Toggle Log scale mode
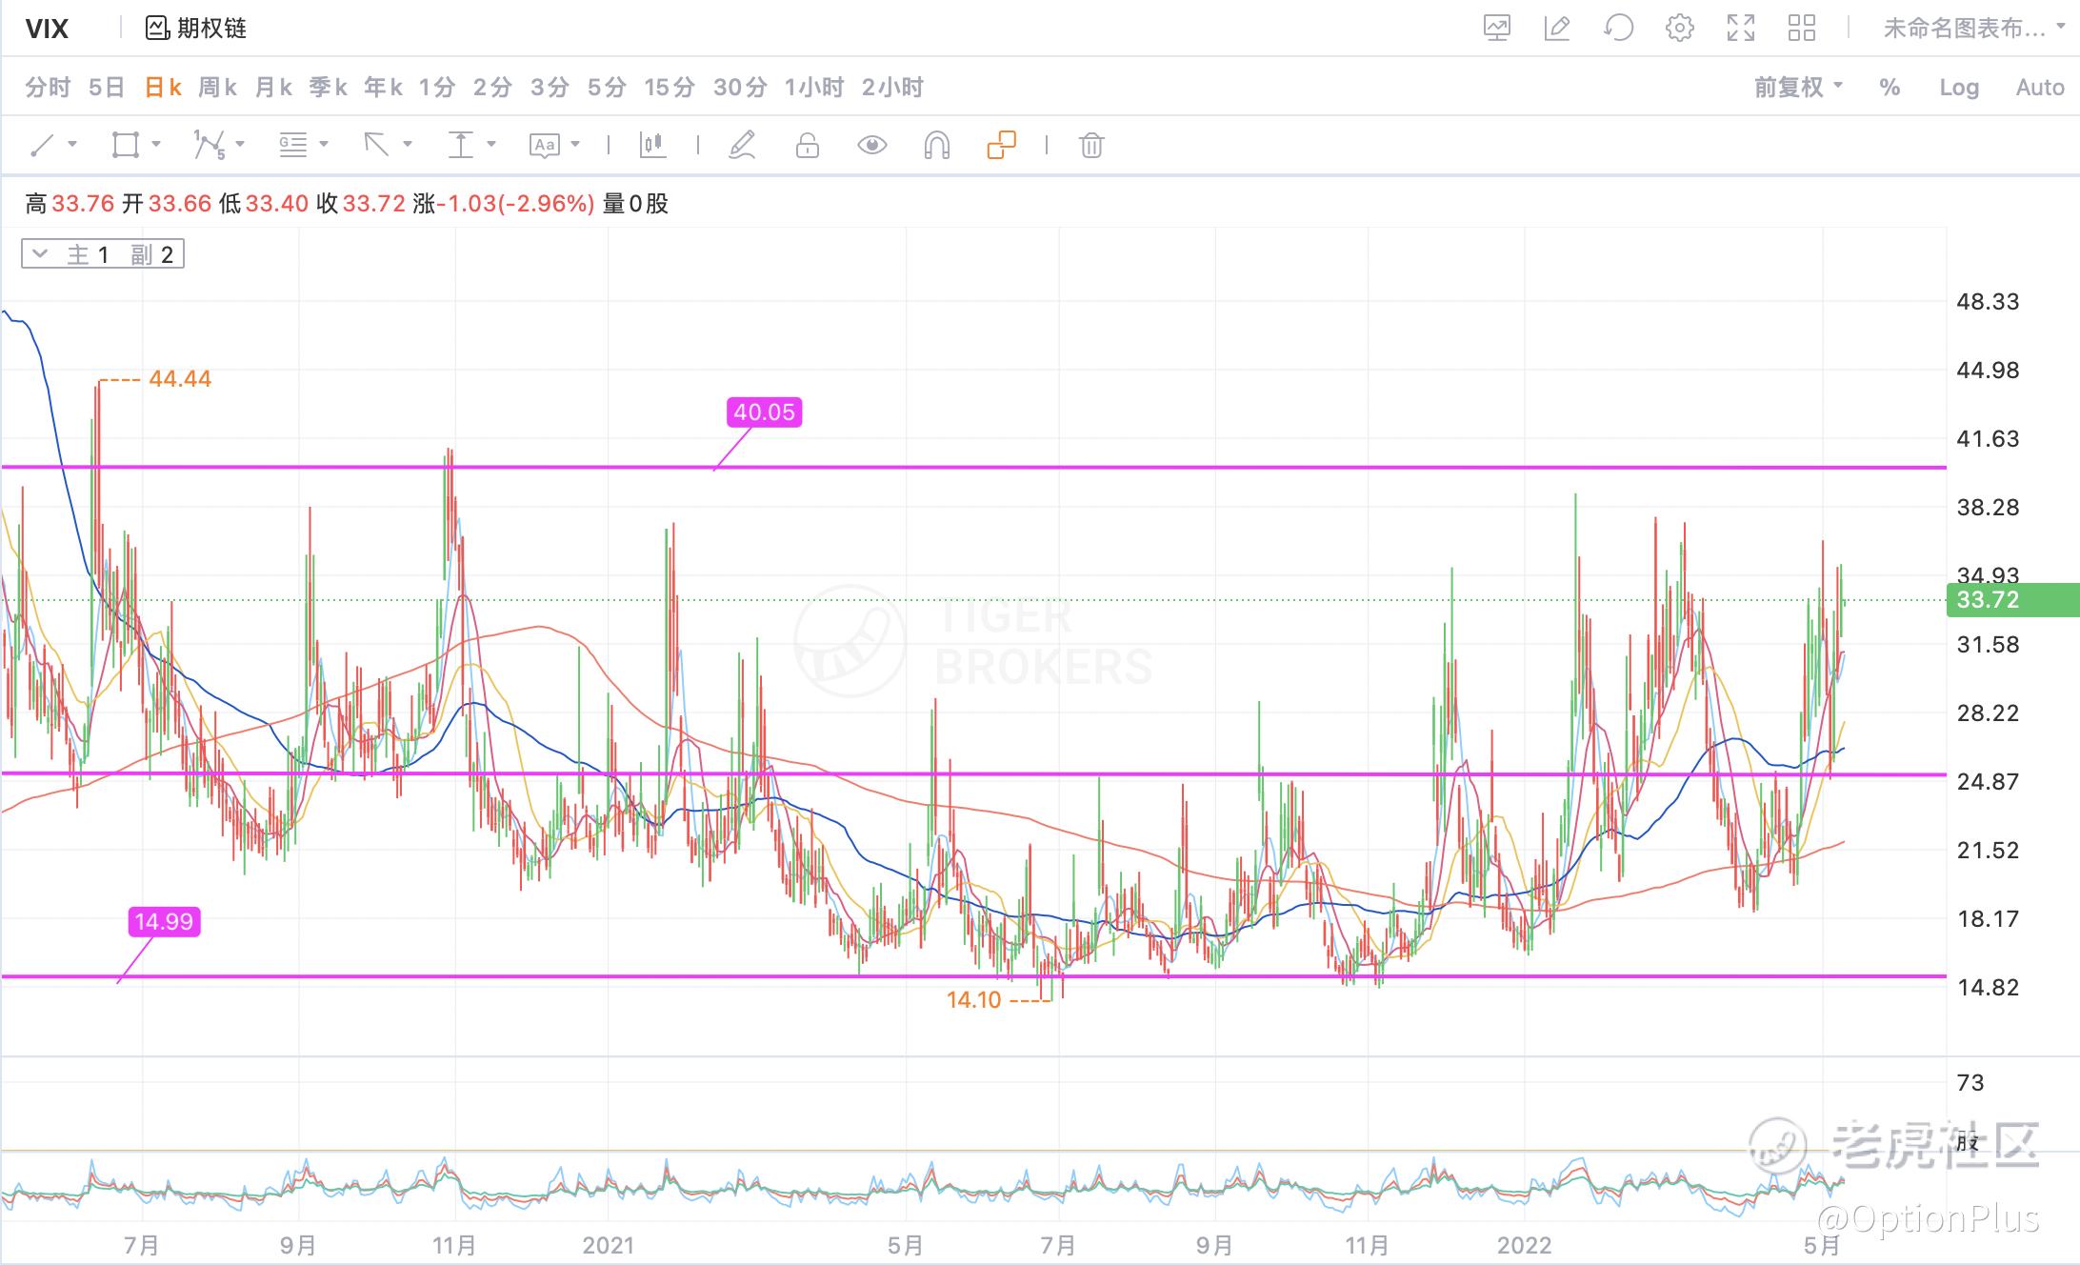The height and width of the screenshot is (1265, 2080). [x=1959, y=88]
